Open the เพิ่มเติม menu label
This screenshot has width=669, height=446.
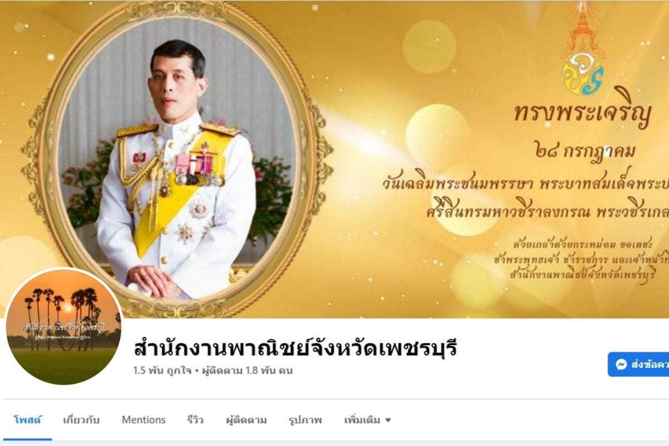pyautogui.click(x=362, y=420)
